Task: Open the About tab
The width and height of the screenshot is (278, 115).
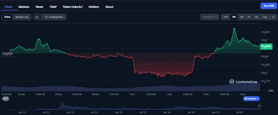Action: tap(109, 7)
